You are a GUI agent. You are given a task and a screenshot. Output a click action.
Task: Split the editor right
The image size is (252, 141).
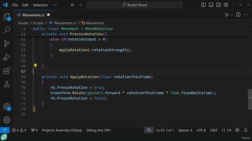click(238, 15)
